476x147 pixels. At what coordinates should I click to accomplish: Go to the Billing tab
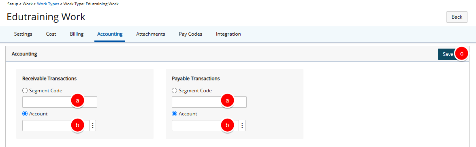tap(77, 34)
